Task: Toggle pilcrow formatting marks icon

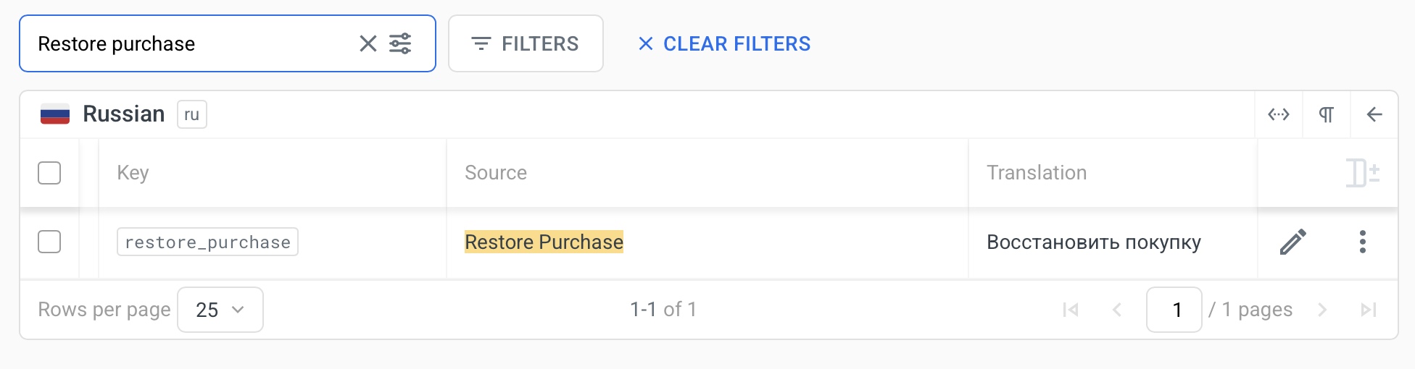Action: 1327,114
